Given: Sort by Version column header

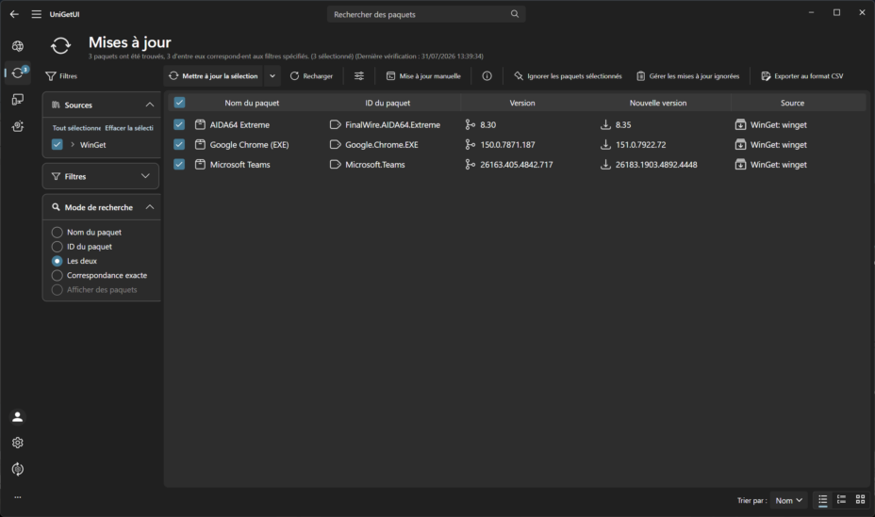Looking at the screenshot, I should (x=522, y=103).
